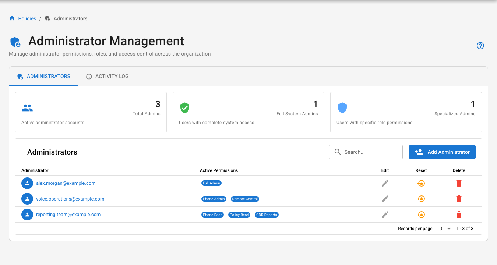Open the help question mark icon

click(x=480, y=46)
